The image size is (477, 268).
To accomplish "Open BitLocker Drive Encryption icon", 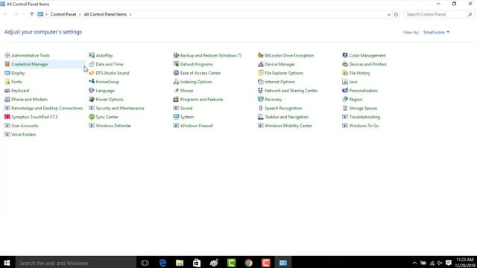I will pyautogui.click(x=260, y=55).
